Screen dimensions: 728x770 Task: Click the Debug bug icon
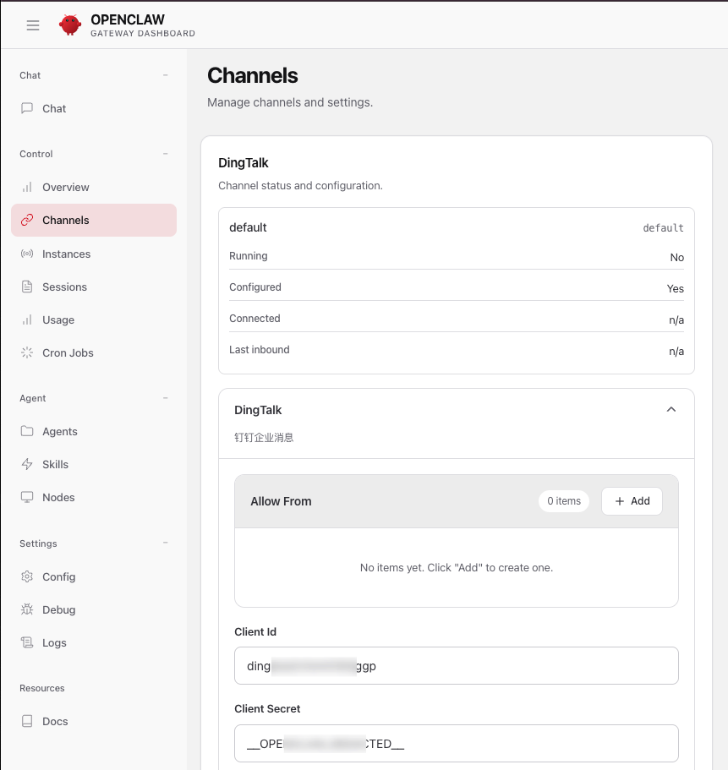pyautogui.click(x=27, y=609)
